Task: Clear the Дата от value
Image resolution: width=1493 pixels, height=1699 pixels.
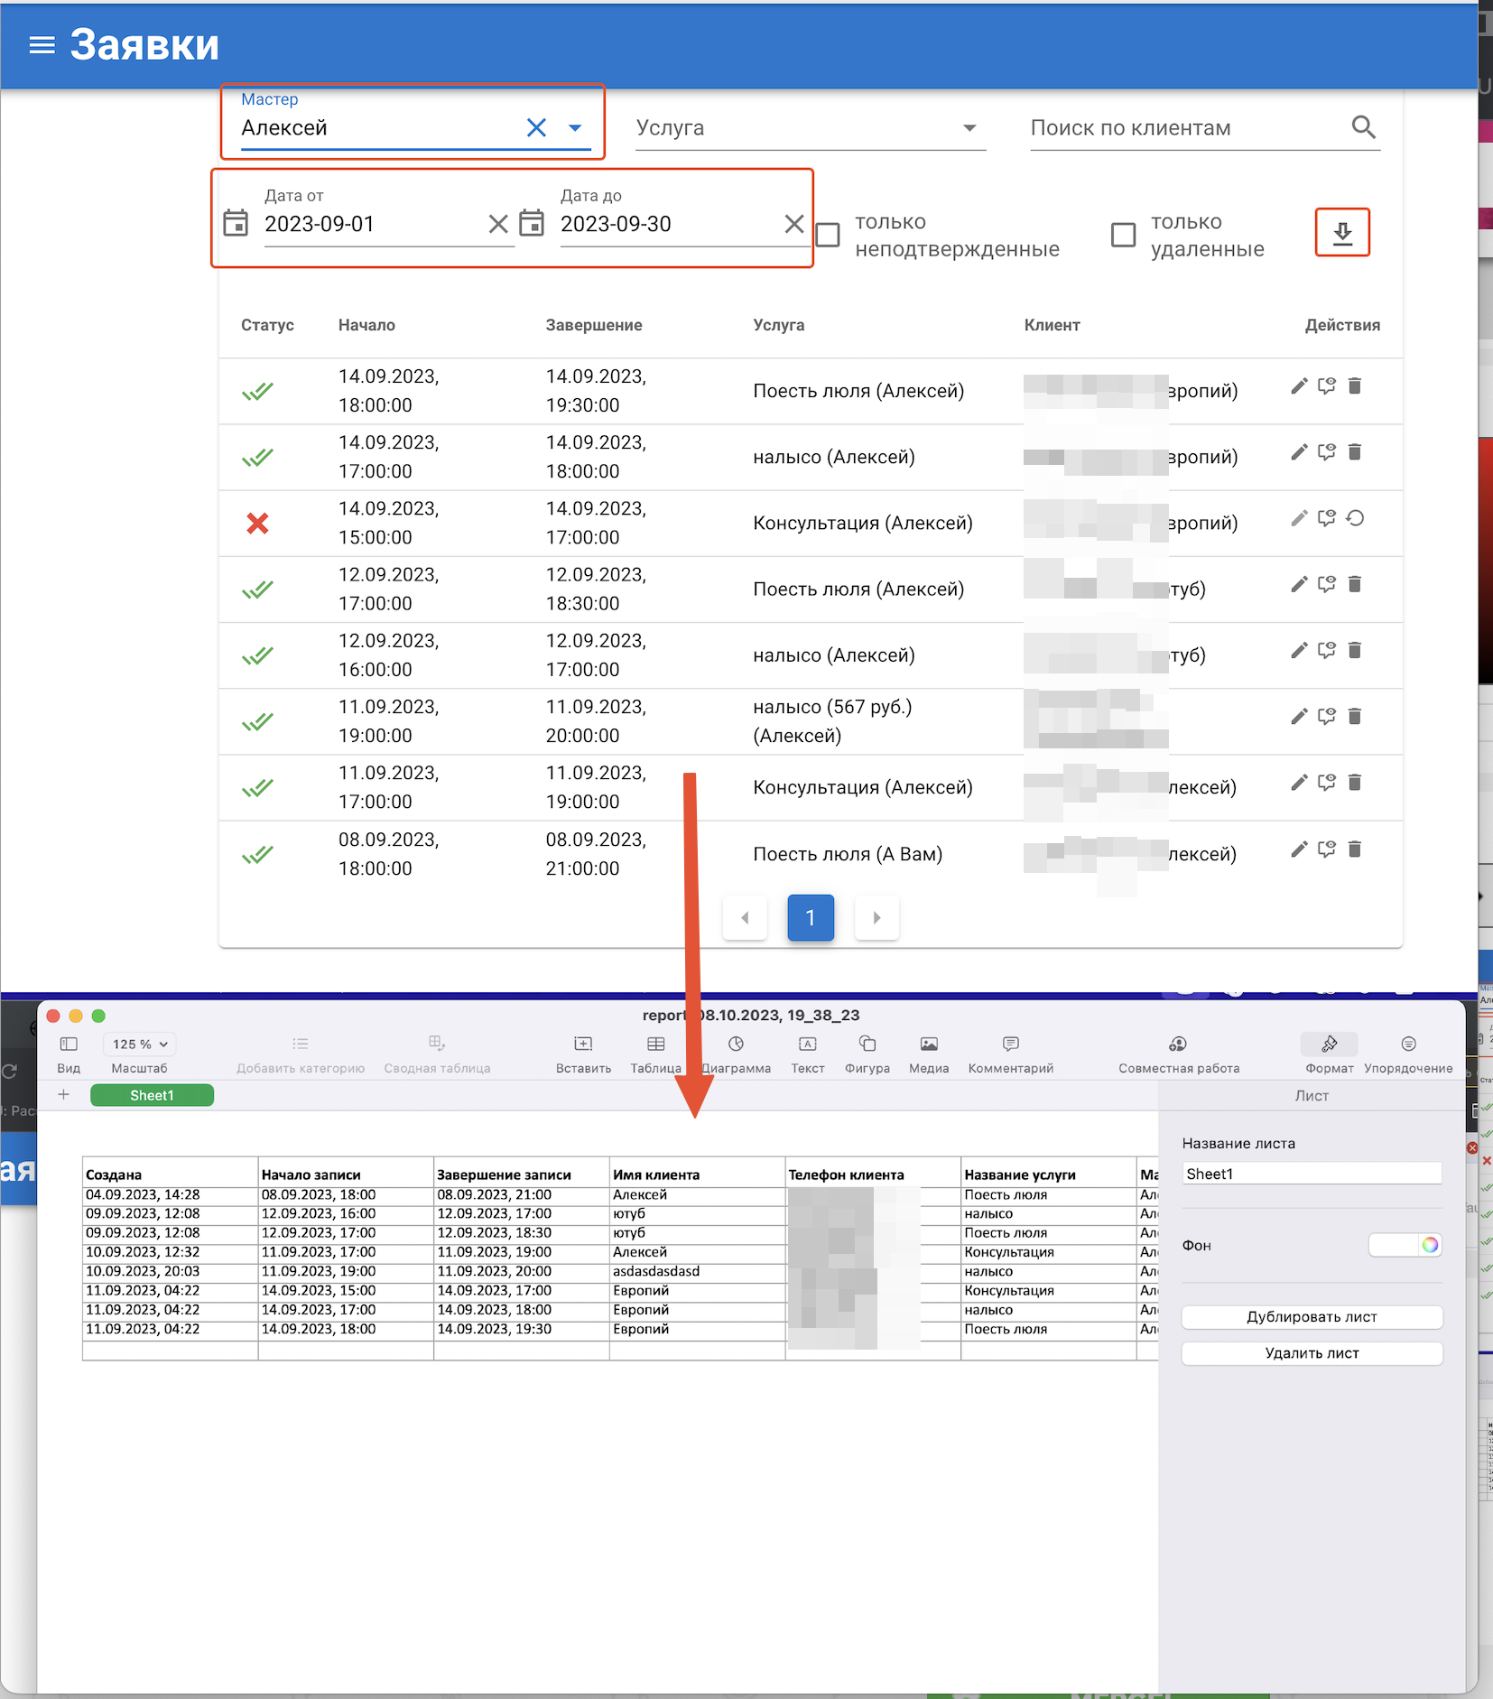Action: (498, 224)
